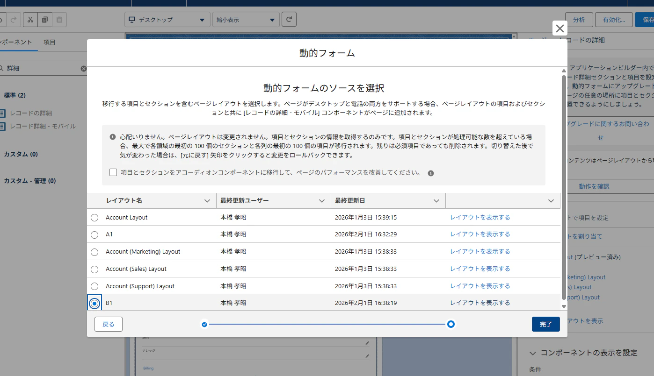Click the info icon beside the accordion checkbox

click(431, 173)
